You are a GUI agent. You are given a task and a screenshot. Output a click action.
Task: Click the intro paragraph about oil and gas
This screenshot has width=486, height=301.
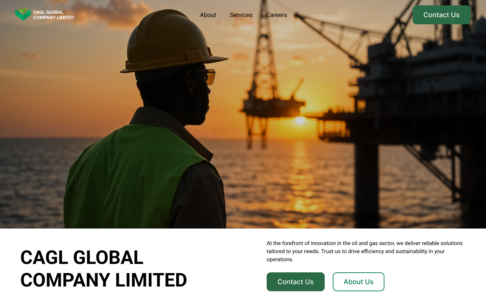[365, 251]
